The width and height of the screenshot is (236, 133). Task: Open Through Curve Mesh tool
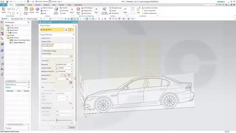click(x=104, y=11)
